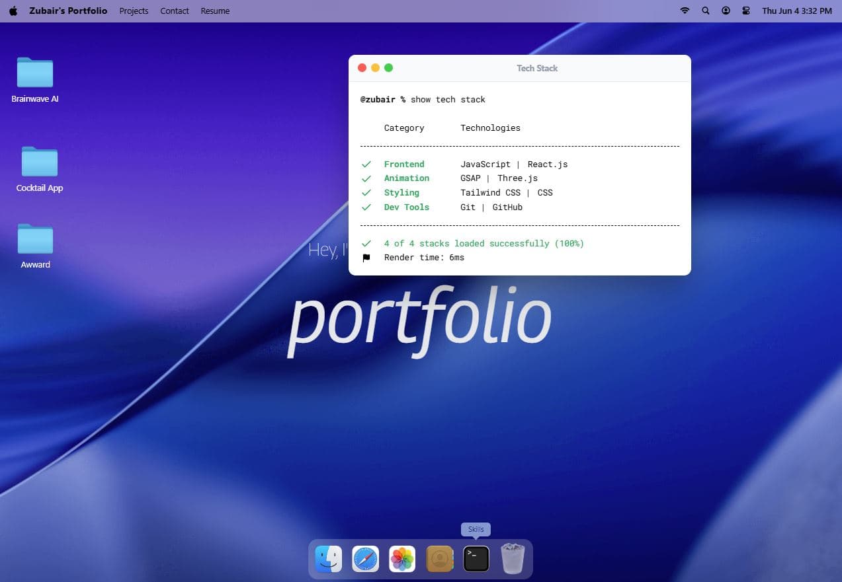Minimize the Tech Stack window
The image size is (842, 582).
375,67
